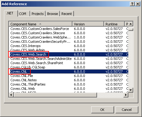Click version 6.0.0.0 in Coveo.CNL.Web row

coord(79,89)
